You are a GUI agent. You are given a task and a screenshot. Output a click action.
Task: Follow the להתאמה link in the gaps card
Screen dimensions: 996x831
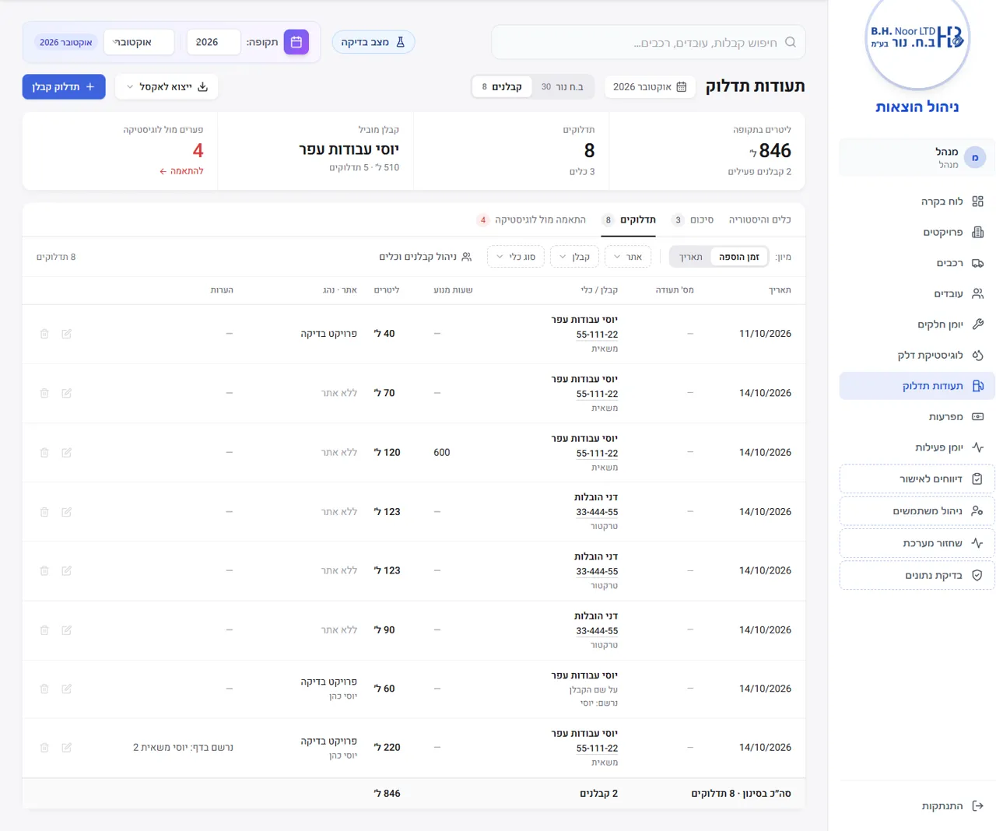[181, 171]
